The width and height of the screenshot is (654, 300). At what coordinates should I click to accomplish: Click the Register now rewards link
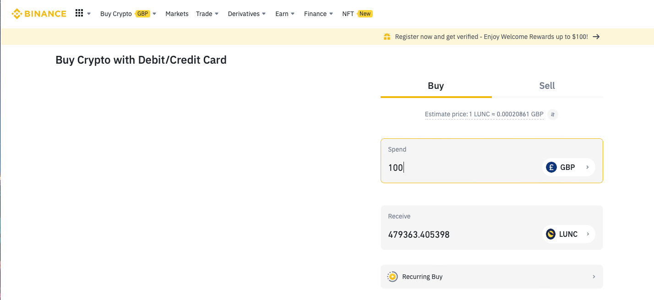click(x=491, y=37)
